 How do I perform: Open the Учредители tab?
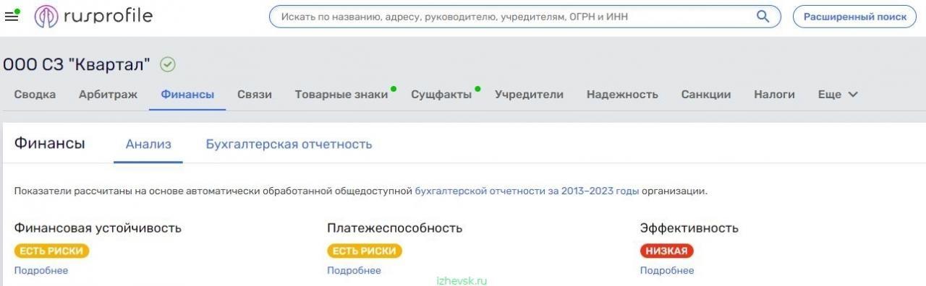529,95
